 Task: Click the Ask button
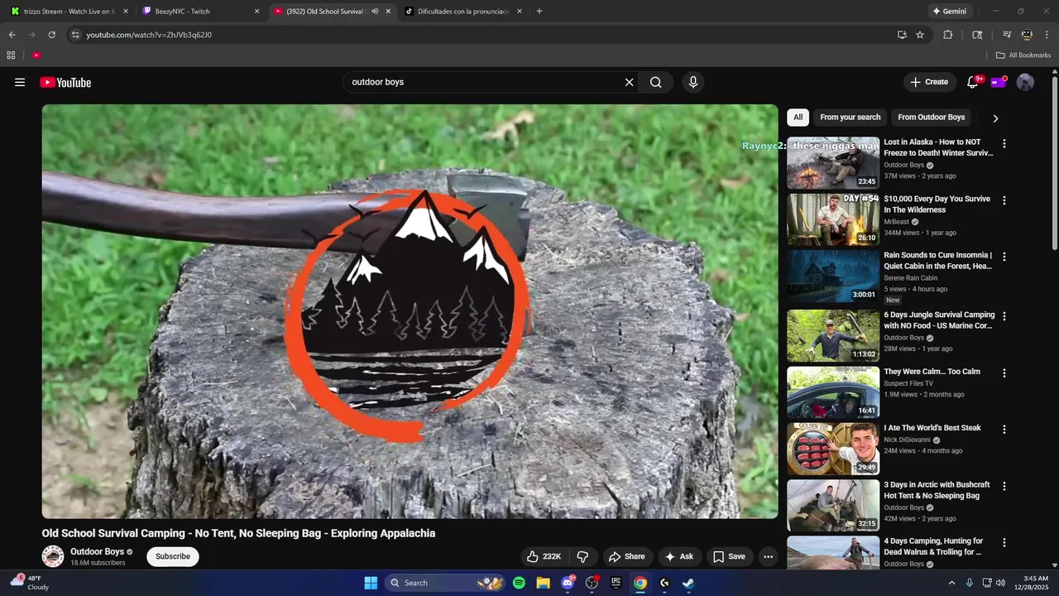(x=678, y=556)
